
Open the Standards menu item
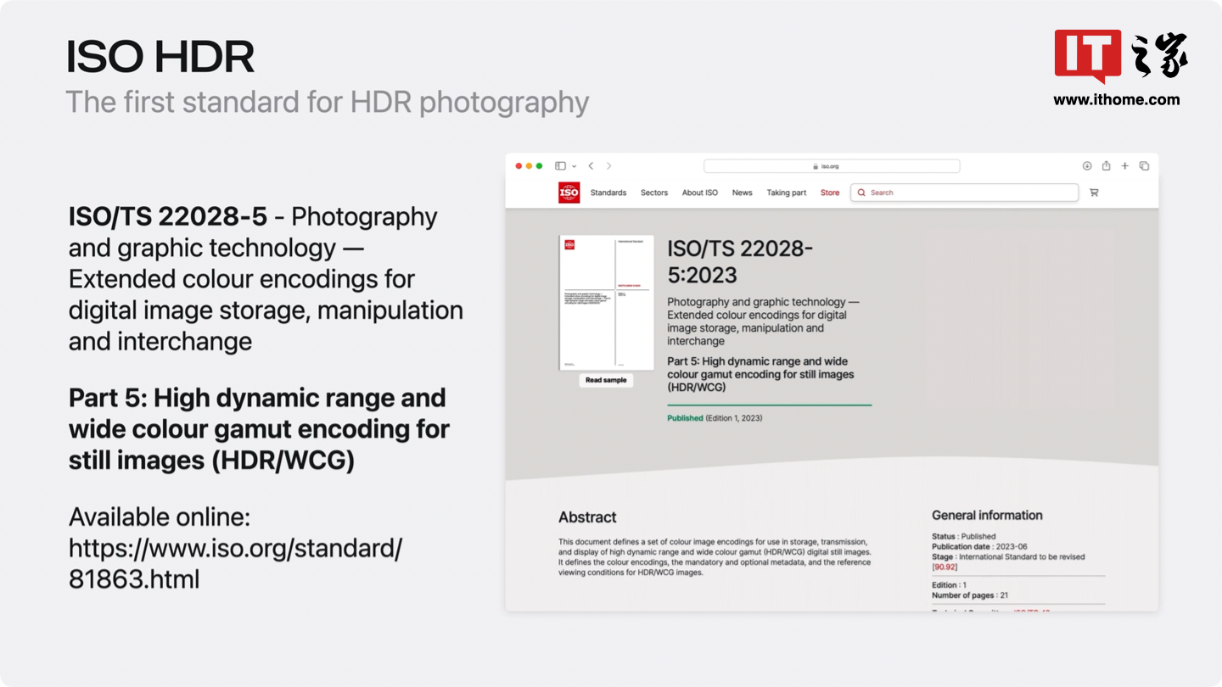pos(608,193)
